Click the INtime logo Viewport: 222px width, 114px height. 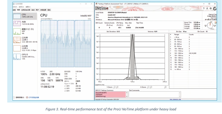coord(102,8)
